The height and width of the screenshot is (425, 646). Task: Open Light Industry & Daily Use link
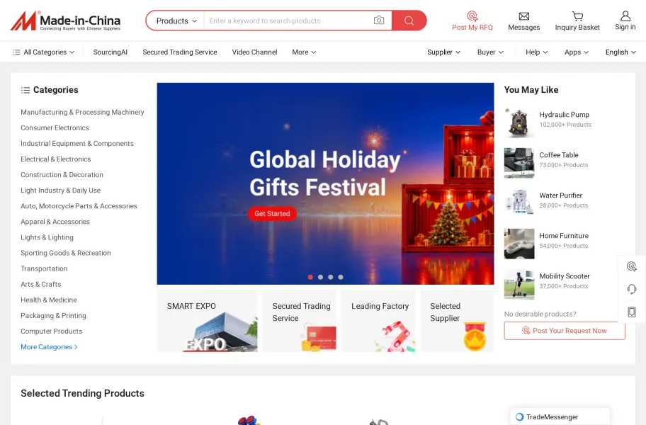click(x=61, y=191)
